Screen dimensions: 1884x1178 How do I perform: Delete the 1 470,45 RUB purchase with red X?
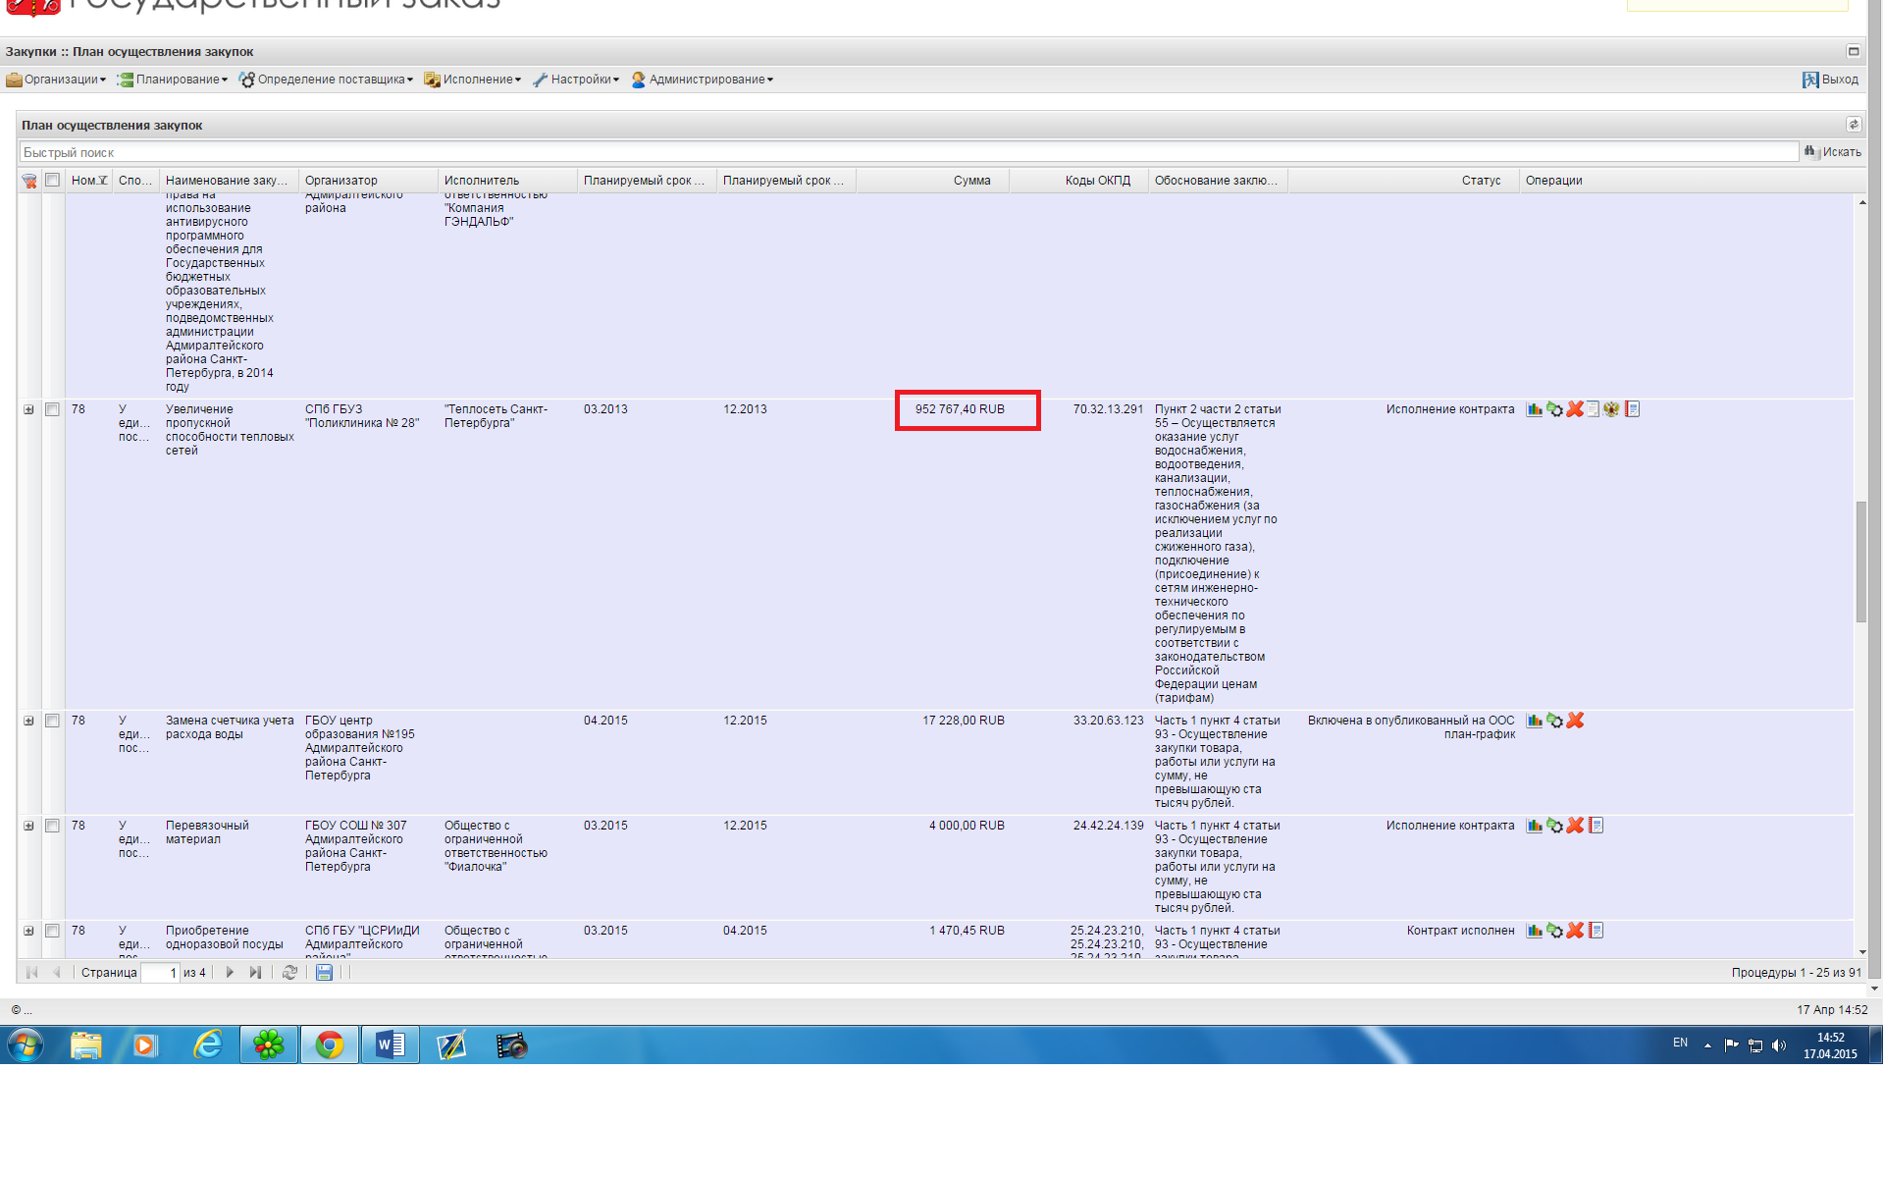click(1575, 931)
